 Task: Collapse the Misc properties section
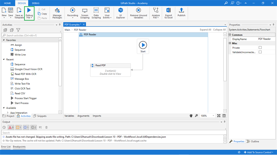pos(230,43)
